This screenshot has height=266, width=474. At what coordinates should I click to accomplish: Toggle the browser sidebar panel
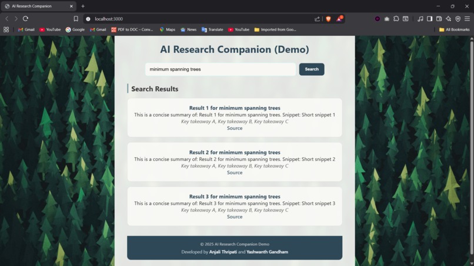(429, 19)
